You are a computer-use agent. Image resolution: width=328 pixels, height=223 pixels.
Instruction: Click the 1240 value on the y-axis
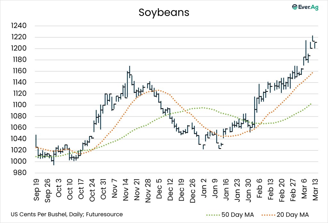coord(20,26)
